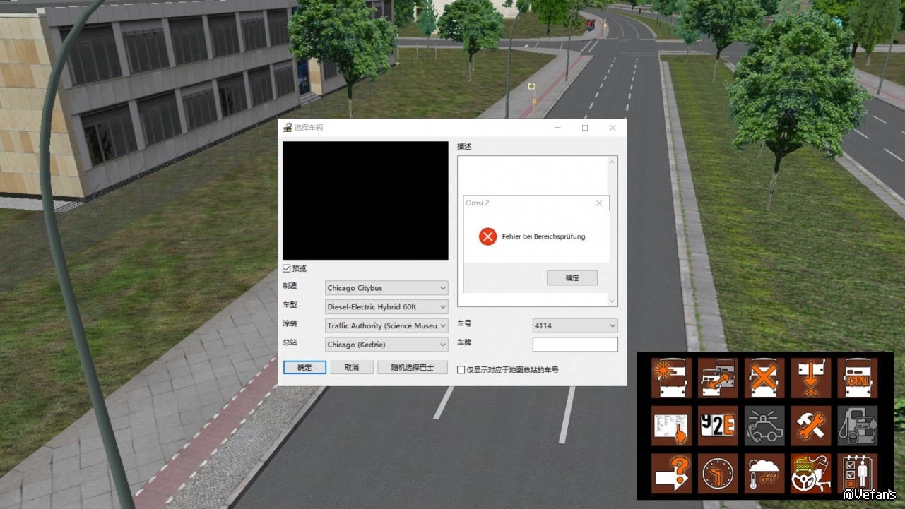
Task: Click the 描述 box scrollbar down arrow
Action: pyautogui.click(x=612, y=301)
